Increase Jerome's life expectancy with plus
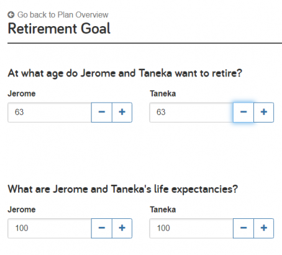Viewport: 282px width, 255px height. pos(122,228)
